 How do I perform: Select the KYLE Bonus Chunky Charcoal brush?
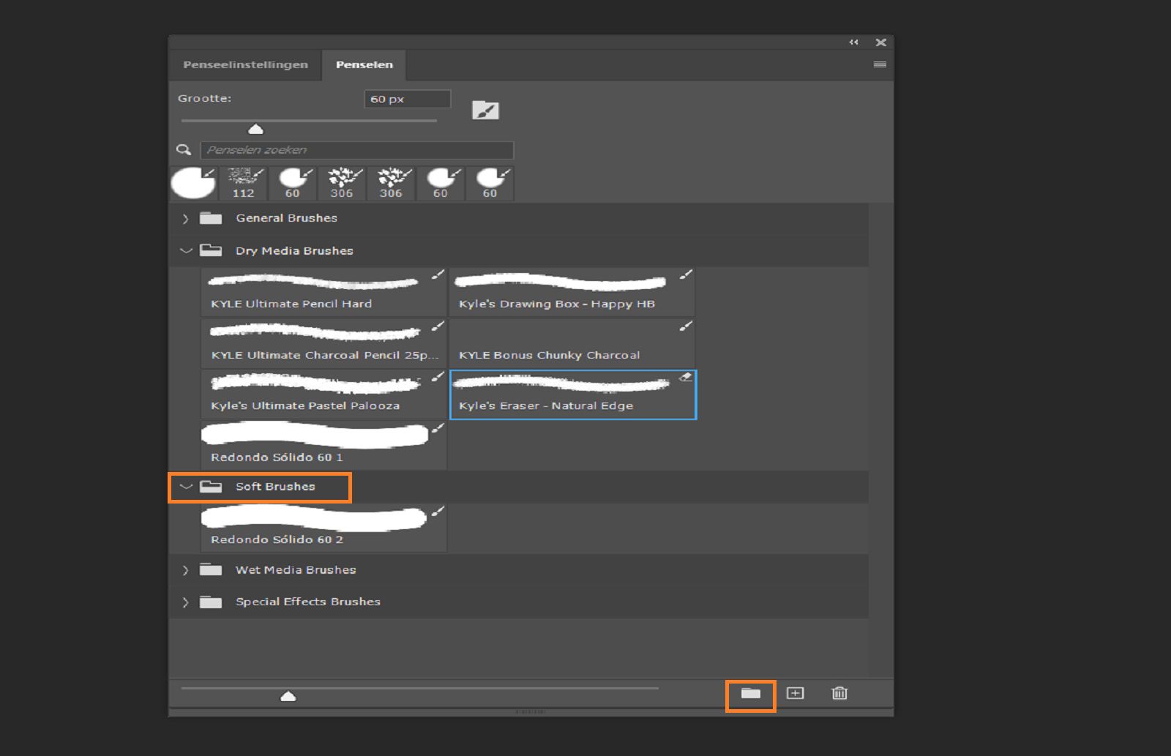click(x=572, y=343)
